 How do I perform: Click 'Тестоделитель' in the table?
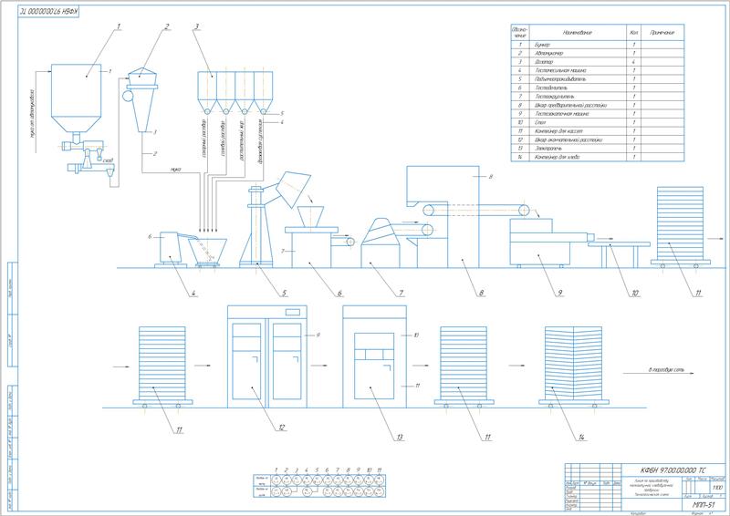point(551,88)
